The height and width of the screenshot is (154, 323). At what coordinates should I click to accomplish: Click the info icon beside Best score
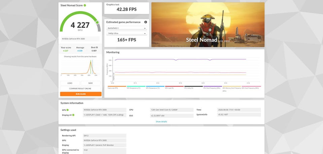[97, 47]
